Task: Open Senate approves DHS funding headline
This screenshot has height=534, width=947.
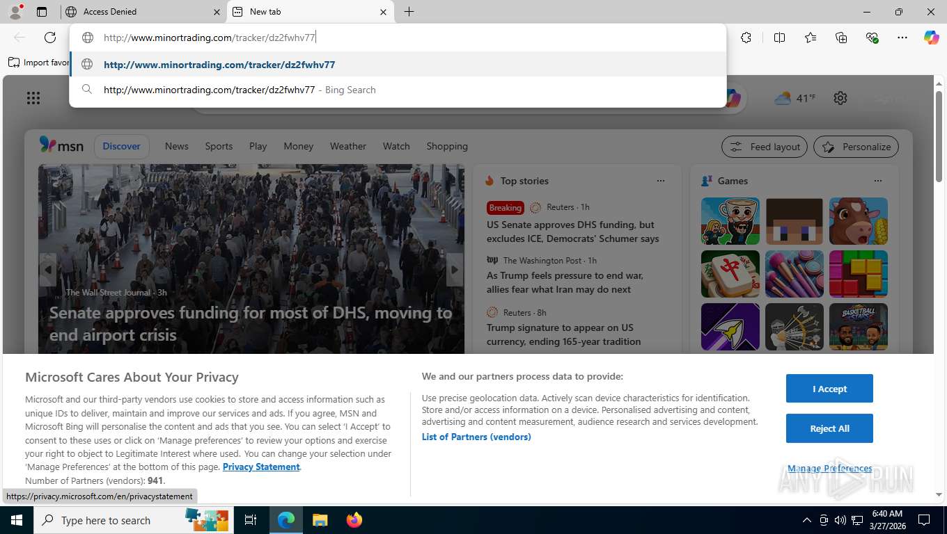Action: pos(251,323)
